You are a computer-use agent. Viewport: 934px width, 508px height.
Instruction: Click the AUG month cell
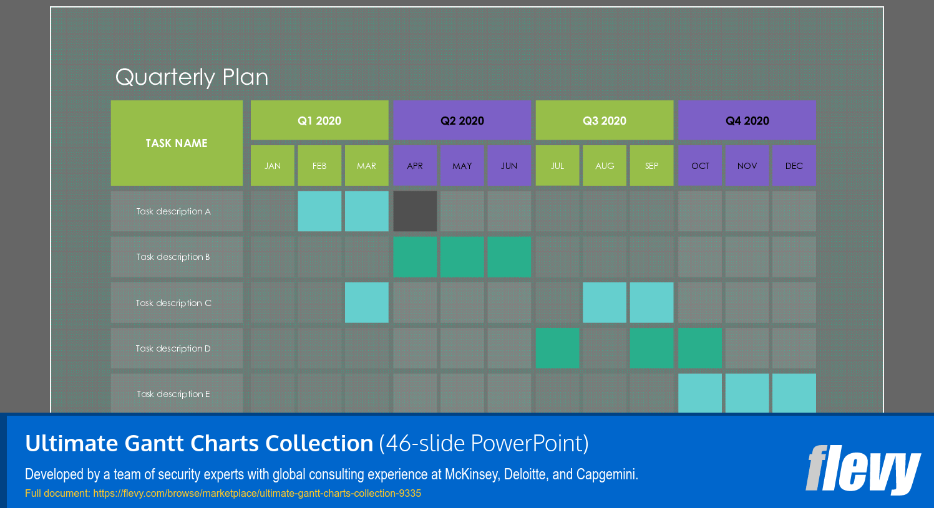(x=605, y=165)
